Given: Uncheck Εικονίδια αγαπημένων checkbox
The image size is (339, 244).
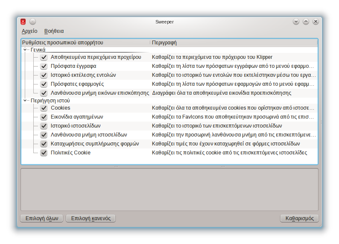Looking at the screenshot, I should pyautogui.click(x=44, y=117).
